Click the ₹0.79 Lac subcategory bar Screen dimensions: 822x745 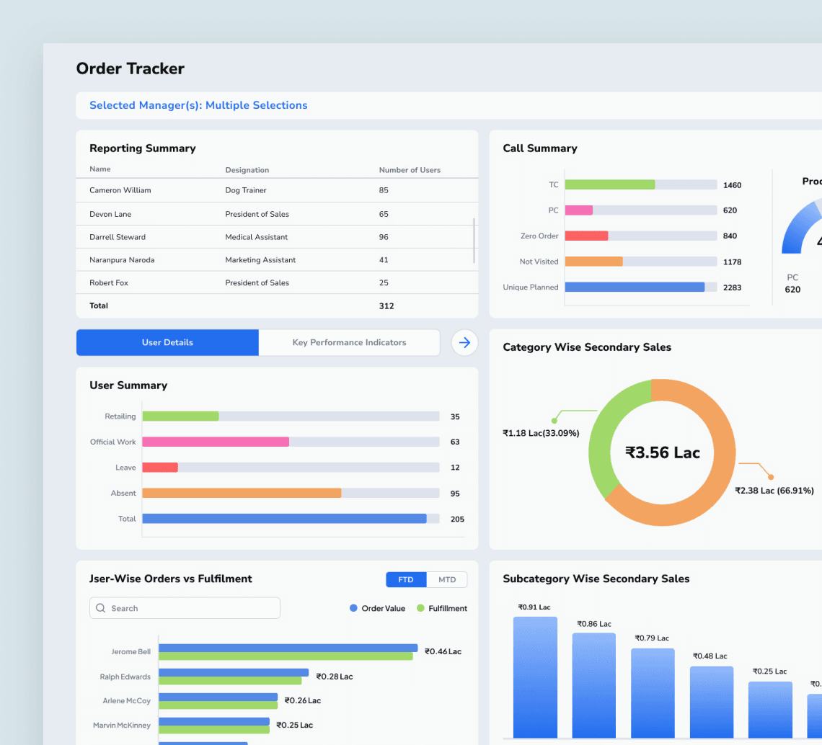click(653, 693)
